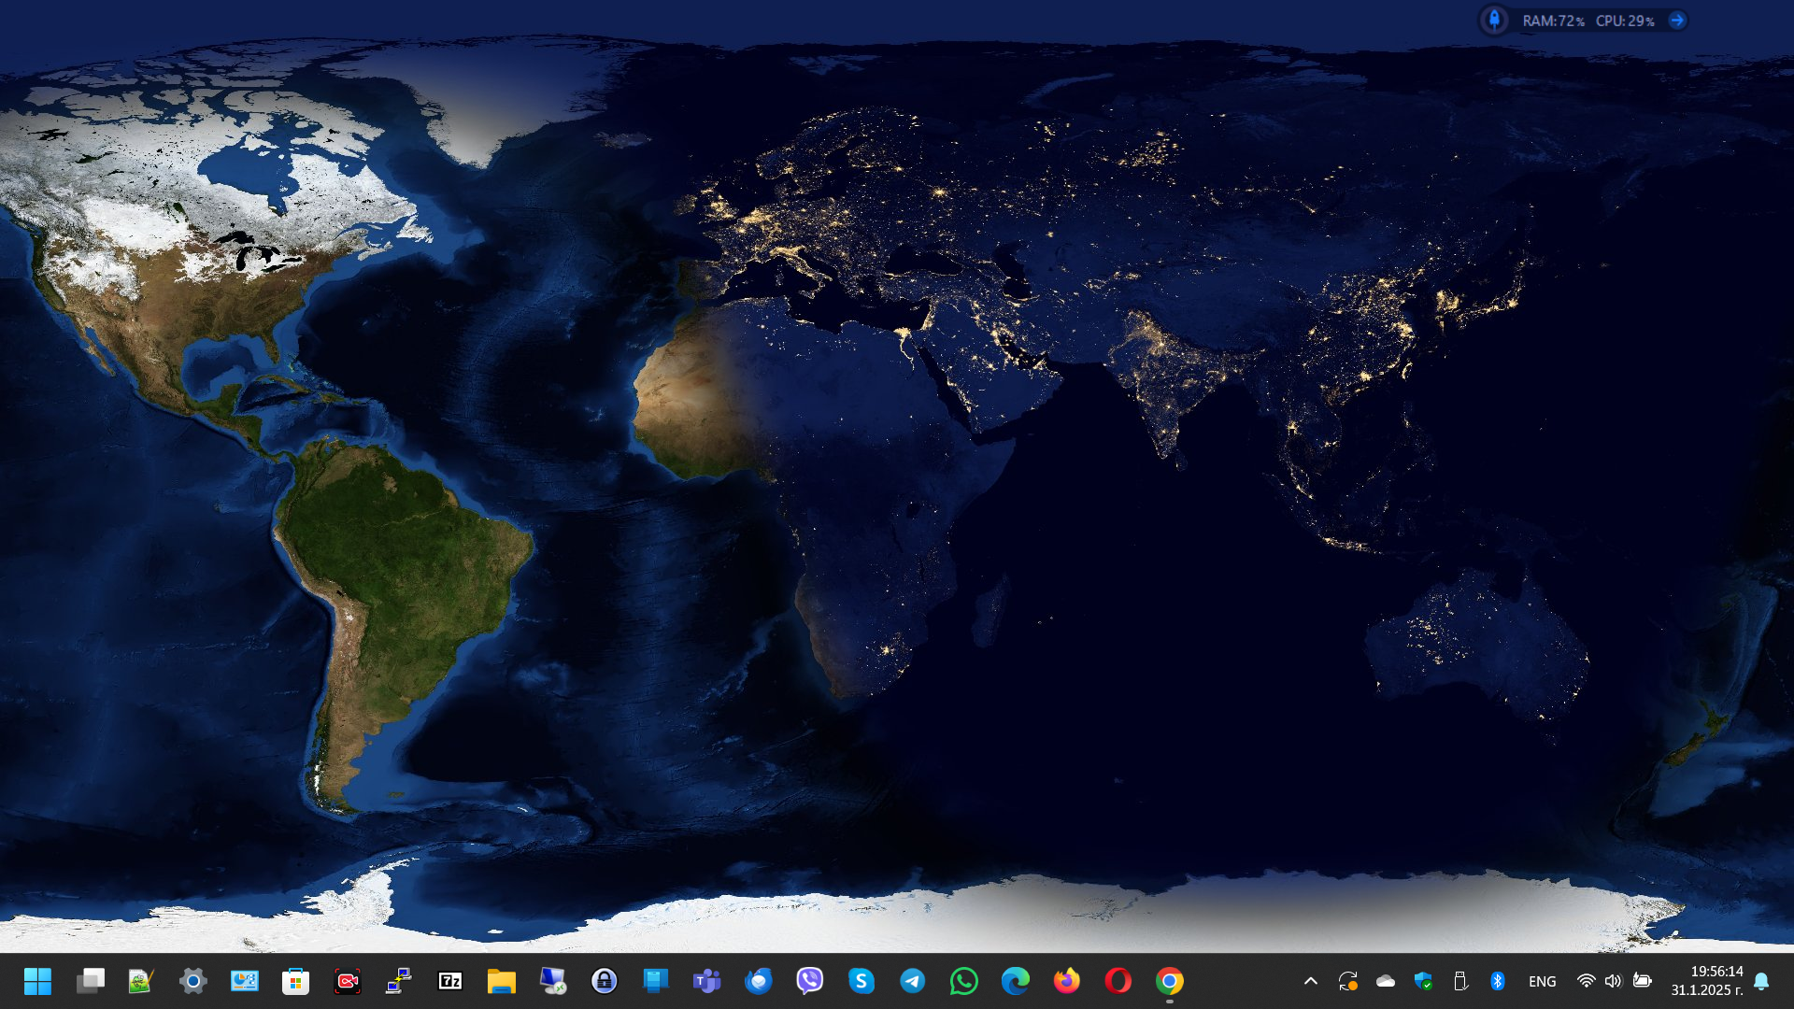Open Firefox browser
This screenshot has width=1794, height=1009.
[x=1067, y=981]
